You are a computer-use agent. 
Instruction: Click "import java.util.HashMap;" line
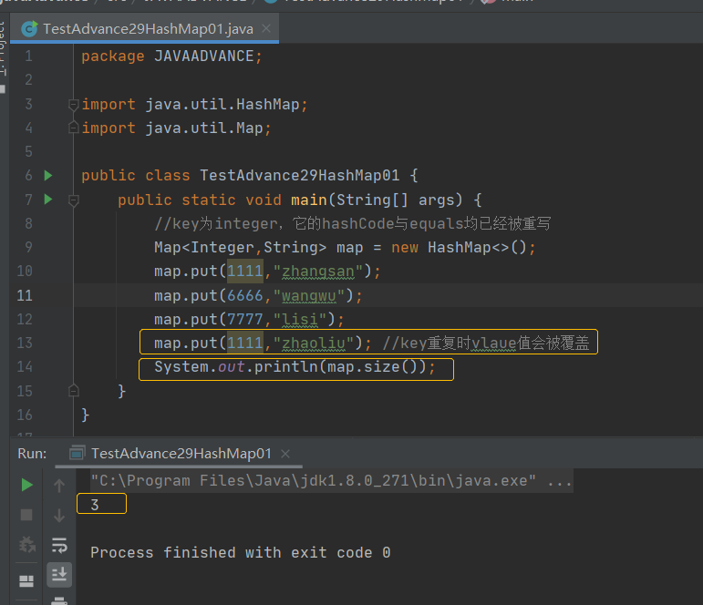(194, 105)
